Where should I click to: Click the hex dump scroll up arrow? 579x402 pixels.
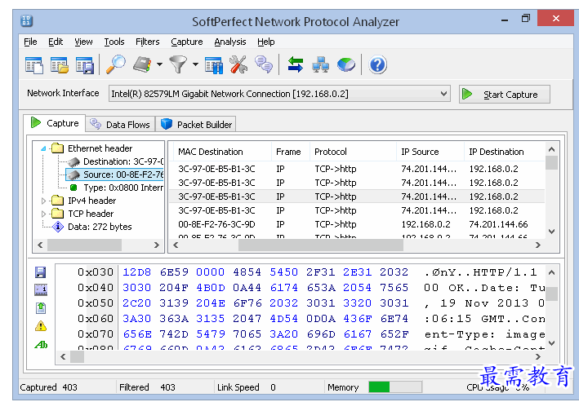[x=551, y=272]
